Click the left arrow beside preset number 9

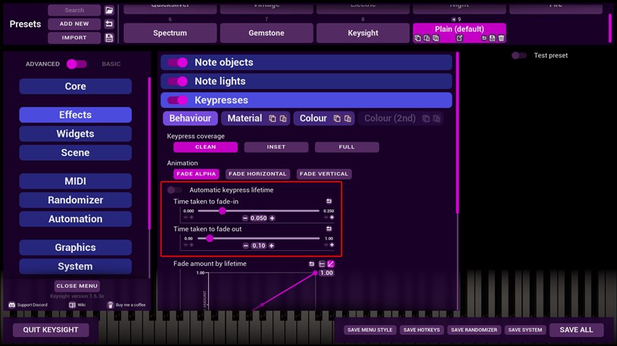pyautogui.click(x=453, y=19)
